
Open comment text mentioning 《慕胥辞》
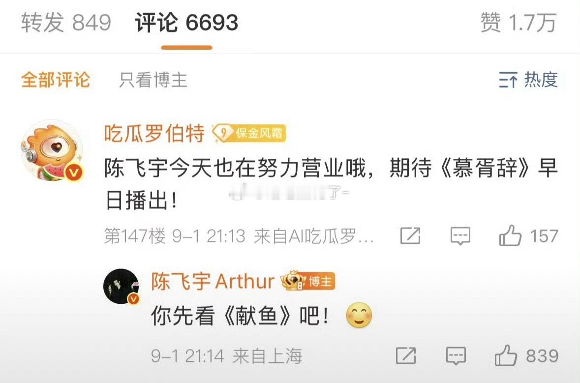pyautogui.click(x=331, y=184)
